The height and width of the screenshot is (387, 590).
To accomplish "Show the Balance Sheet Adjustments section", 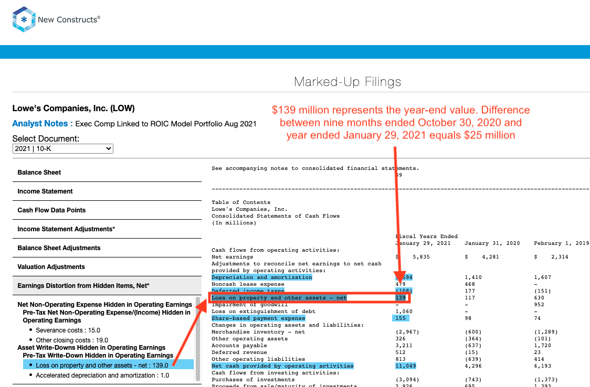I will tap(107, 248).
